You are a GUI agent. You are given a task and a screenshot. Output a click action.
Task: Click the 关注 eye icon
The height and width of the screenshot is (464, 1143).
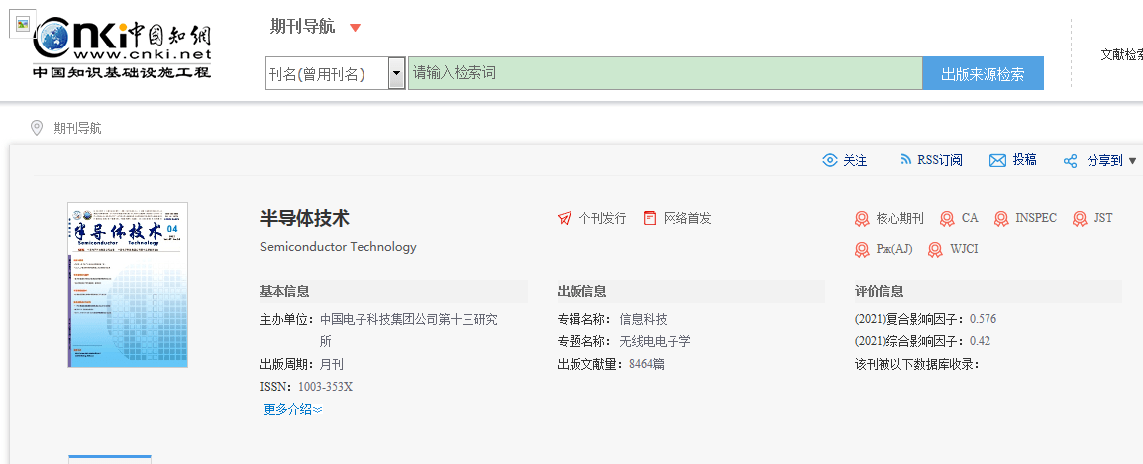point(830,161)
